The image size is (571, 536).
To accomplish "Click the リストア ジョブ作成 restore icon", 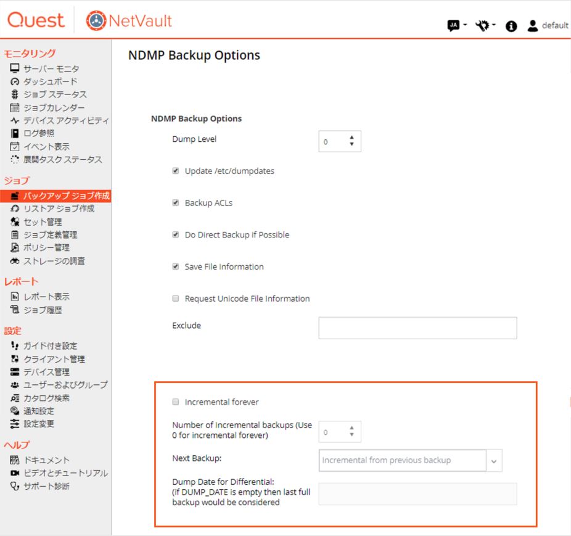I will point(15,208).
